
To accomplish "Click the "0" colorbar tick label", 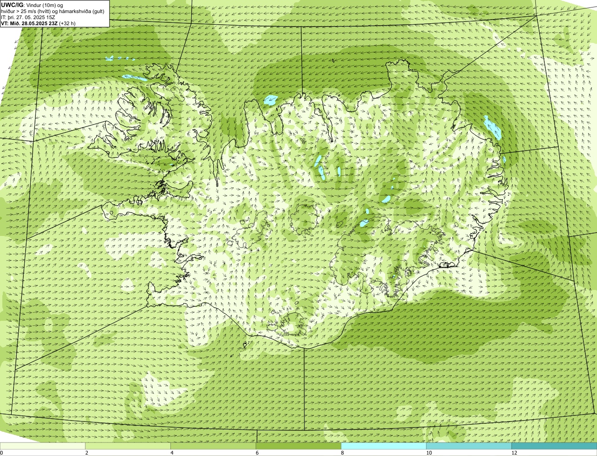I will [x=1, y=453].
